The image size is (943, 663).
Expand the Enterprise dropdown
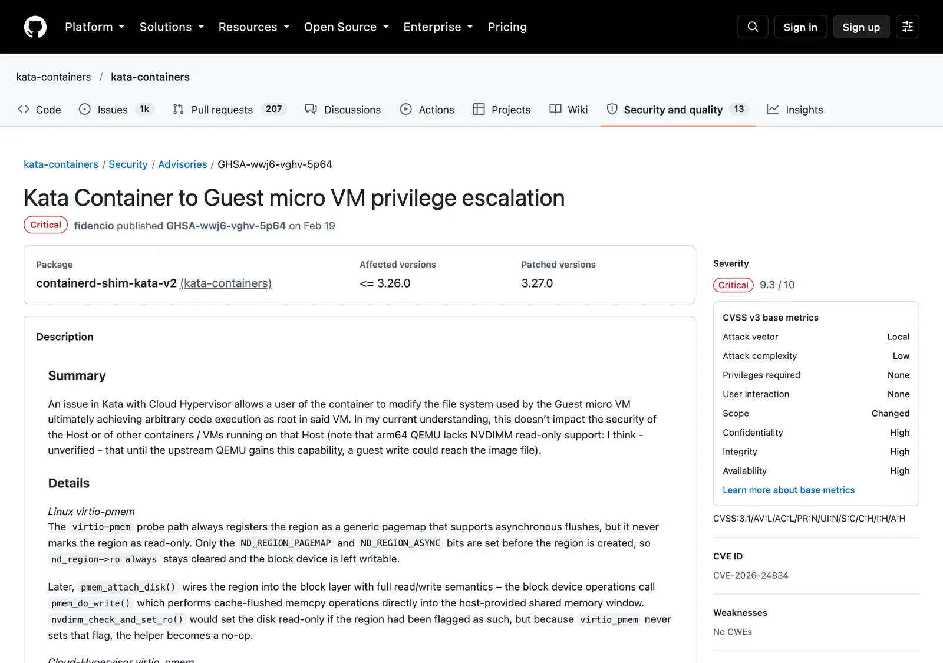coord(438,27)
